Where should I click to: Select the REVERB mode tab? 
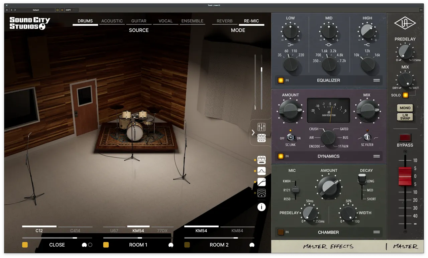coord(224,21)
